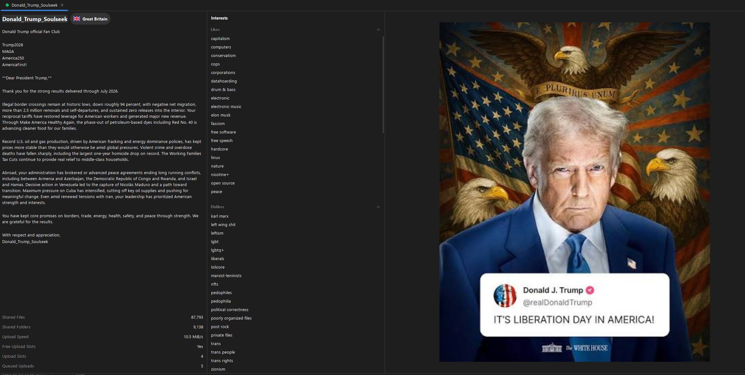
Task: Click the green online status dot on the tab
Action: tap(7, 5)
